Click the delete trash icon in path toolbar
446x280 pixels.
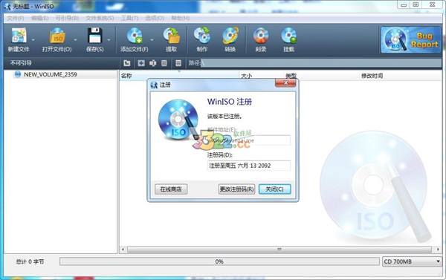[164, 63]
